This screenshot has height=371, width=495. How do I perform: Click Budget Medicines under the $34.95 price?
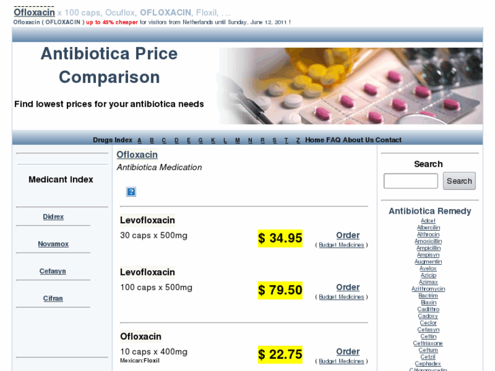coord(342,245)
